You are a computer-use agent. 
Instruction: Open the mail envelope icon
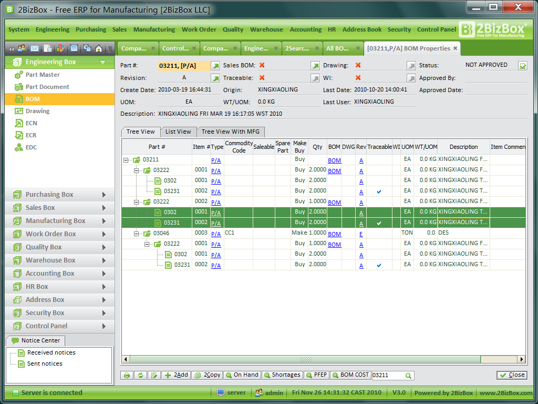coord(35,48)
